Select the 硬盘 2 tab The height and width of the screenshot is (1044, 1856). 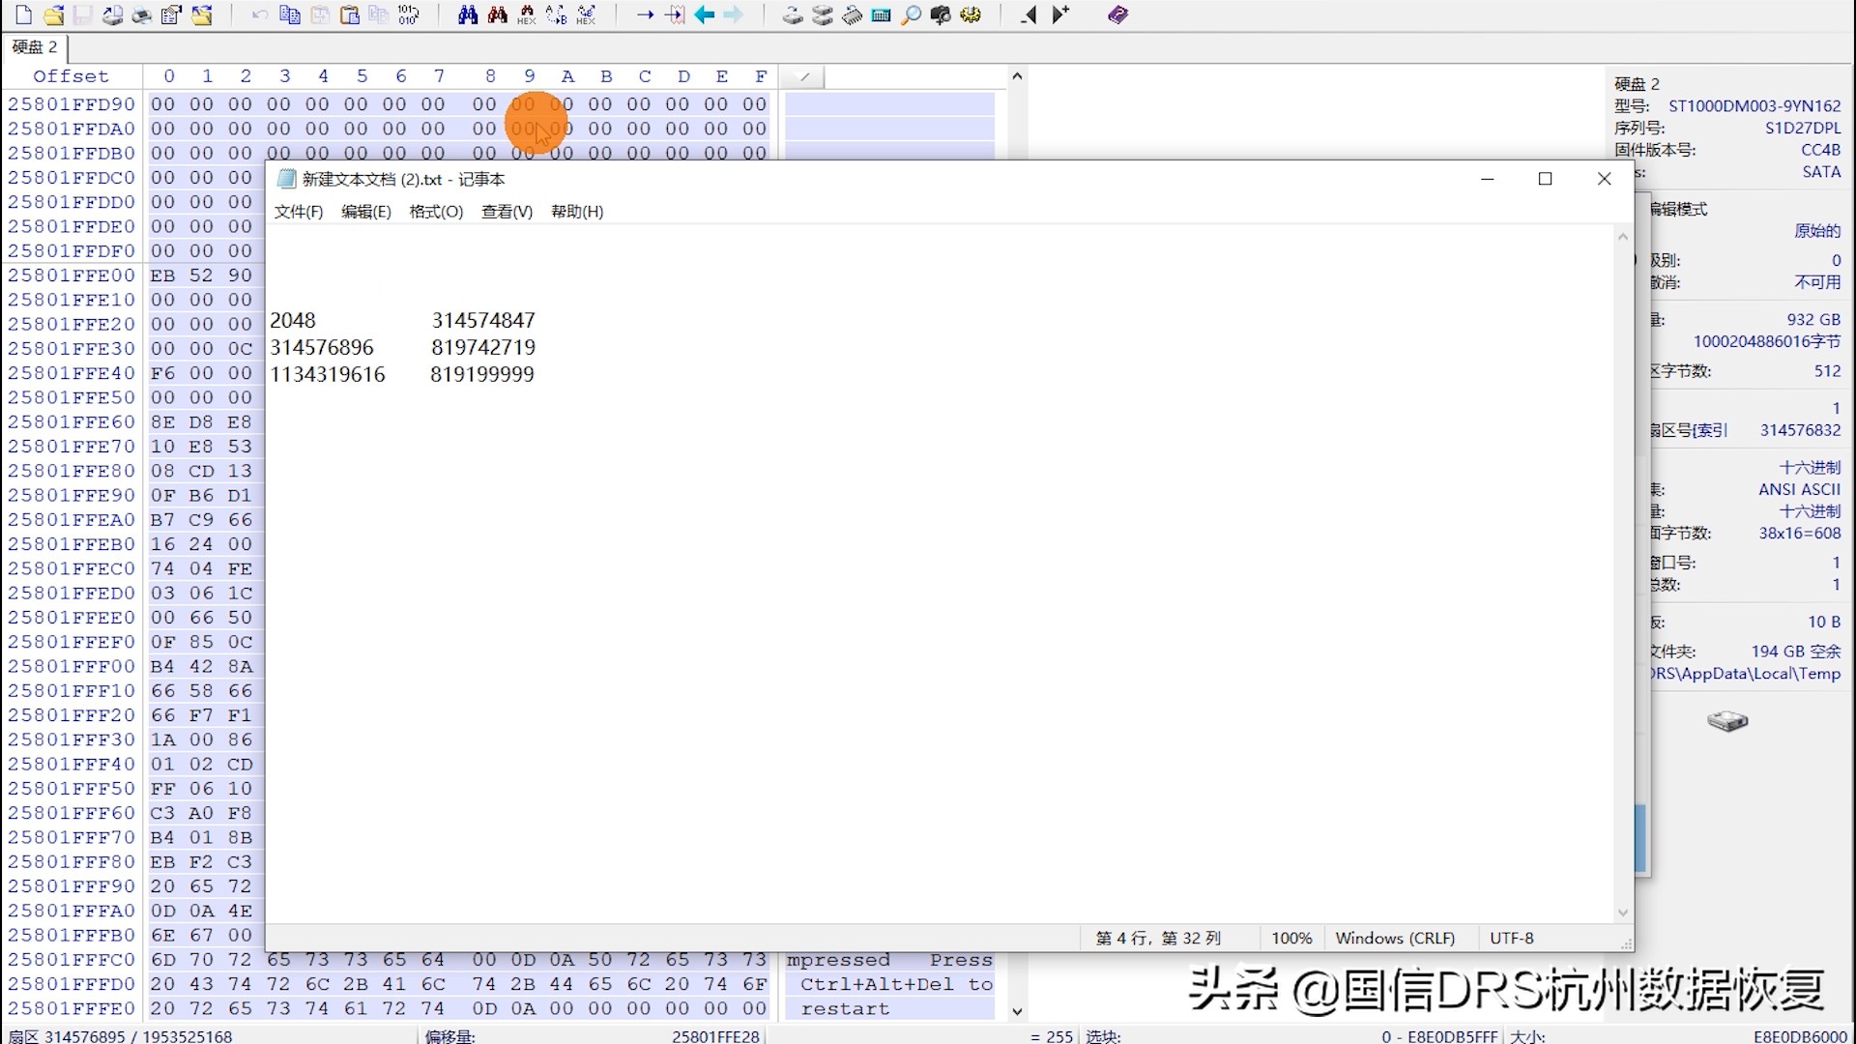[x=35, y=46]
